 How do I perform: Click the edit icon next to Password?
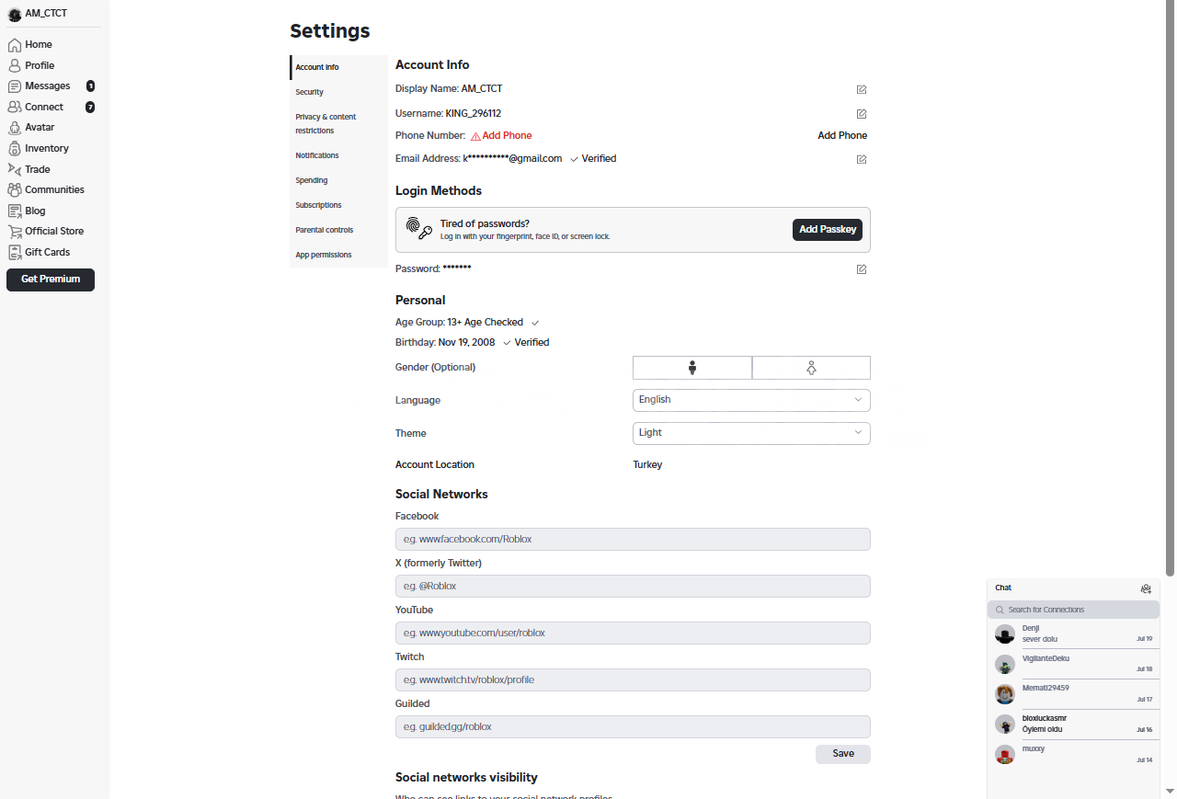(862, 269)
